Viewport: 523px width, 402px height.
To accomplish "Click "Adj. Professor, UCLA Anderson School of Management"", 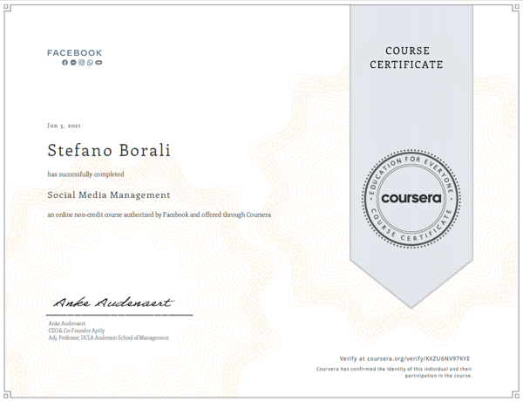I will (x=108, y=337).
